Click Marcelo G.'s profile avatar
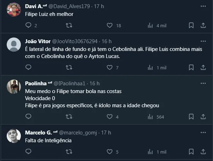The height and width of the screenshot is (161, 213). [x=14, y=136]
